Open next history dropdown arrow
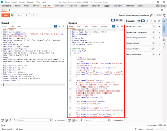The width and height of the screenshot is (167, 131). [x=36, y=15]
